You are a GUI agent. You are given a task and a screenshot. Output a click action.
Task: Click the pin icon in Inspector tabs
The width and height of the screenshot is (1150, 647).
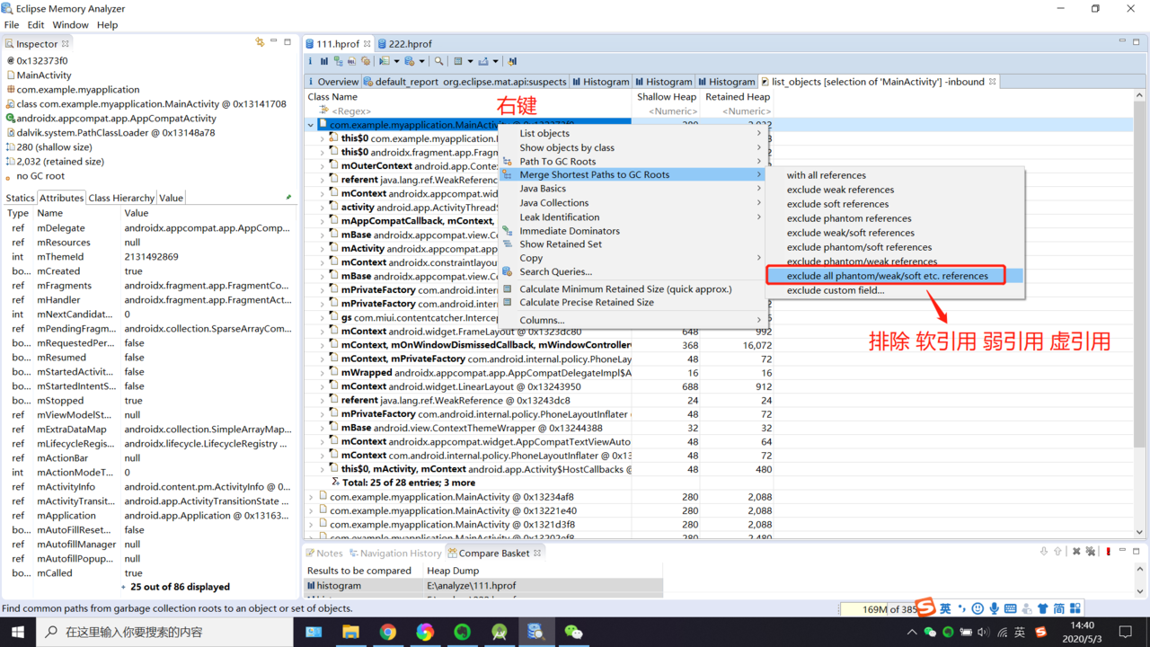[x=288, y=197]
